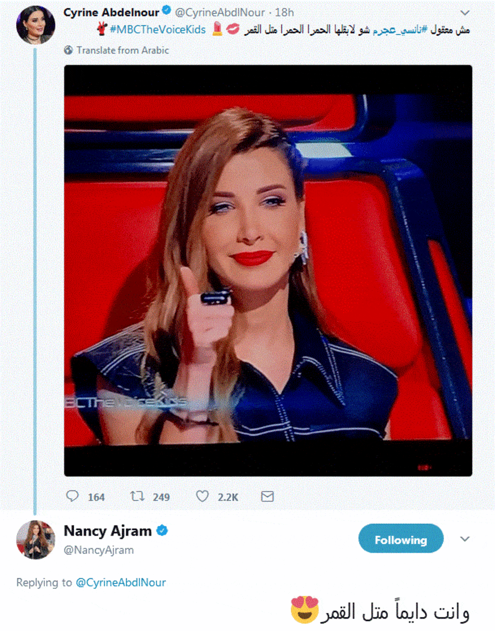This screenshot has width=495, height=631.
Task: Open the tweet's GIF image of Nancy
Action: [268, 271]
